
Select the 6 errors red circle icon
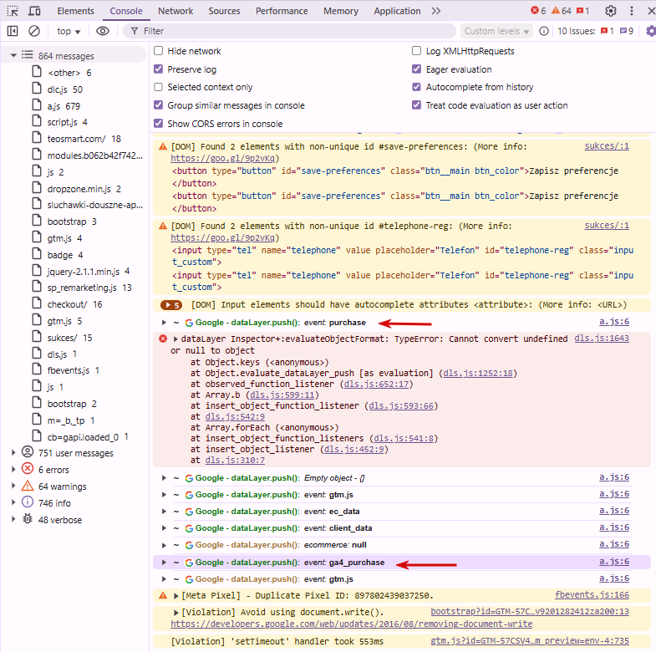coord(28,469)
